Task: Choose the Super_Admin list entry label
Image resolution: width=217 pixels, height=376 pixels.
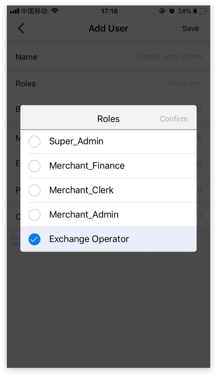Action: tap(76, 142)
